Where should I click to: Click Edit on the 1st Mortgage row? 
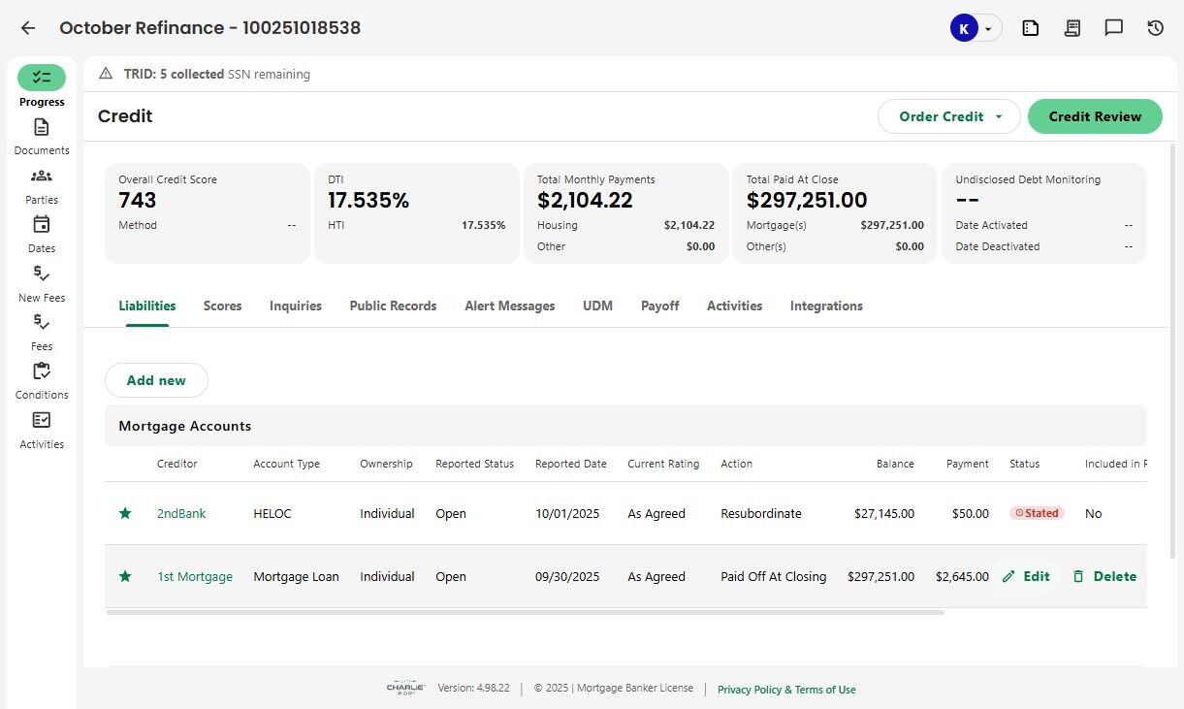pos(1026,576)
